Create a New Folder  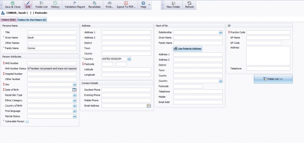173,3
